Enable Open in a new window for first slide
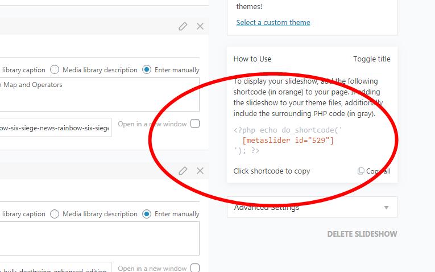Viewport: 435px width, 272px height. (195, 124)
